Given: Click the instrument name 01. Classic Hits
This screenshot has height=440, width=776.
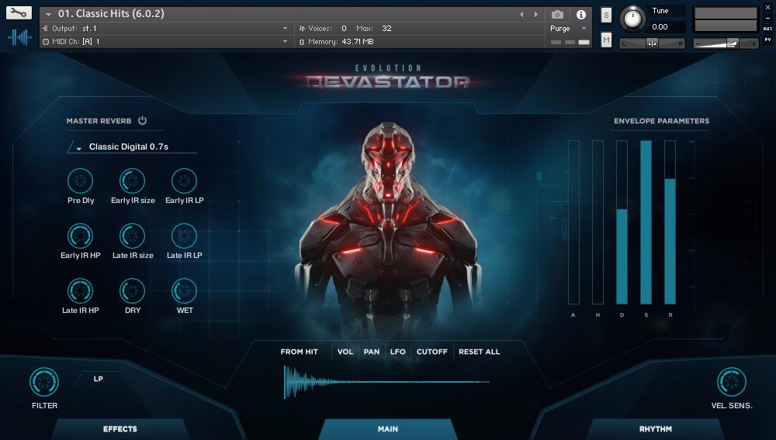Looking at the screenshot, I should point(111,14).
